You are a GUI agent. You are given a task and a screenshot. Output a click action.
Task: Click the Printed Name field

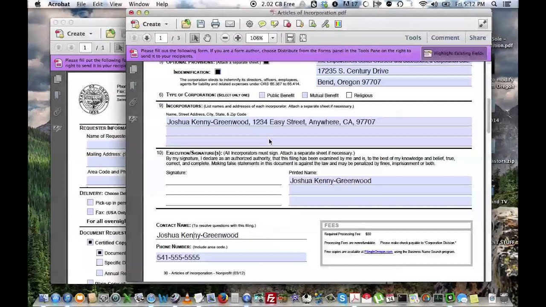pos(380,181)
